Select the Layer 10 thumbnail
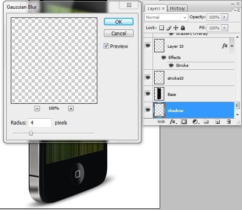The height and width of the screenshot is (210, 242). pos(159,46)
